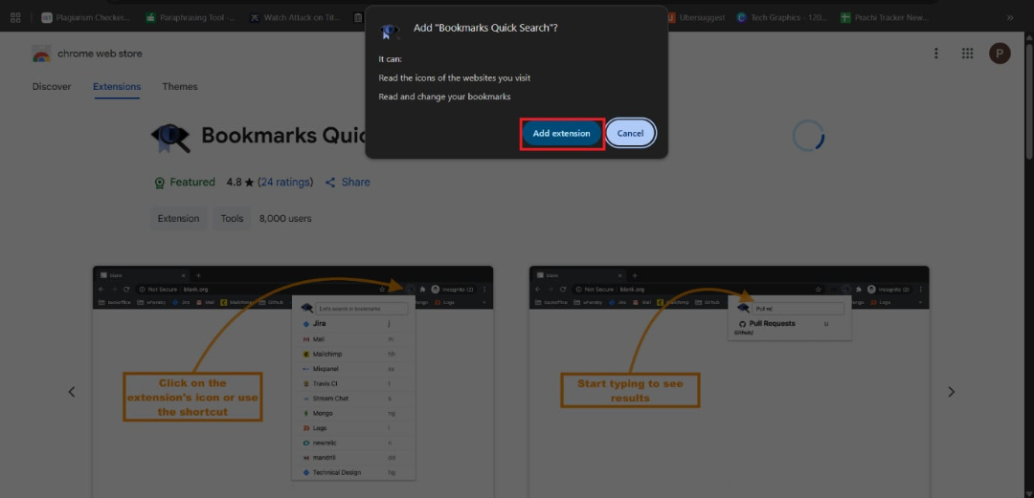Viewport: 1034px width, 498px height.
Task: Open the Tech Graphics bookmark
Action: (783, 18)
